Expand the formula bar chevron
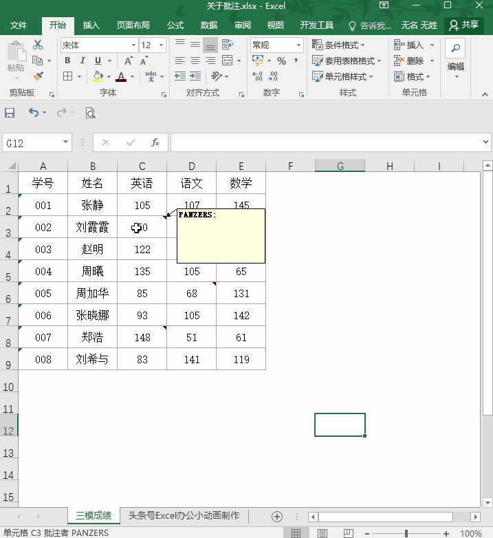 click(485, 142)
